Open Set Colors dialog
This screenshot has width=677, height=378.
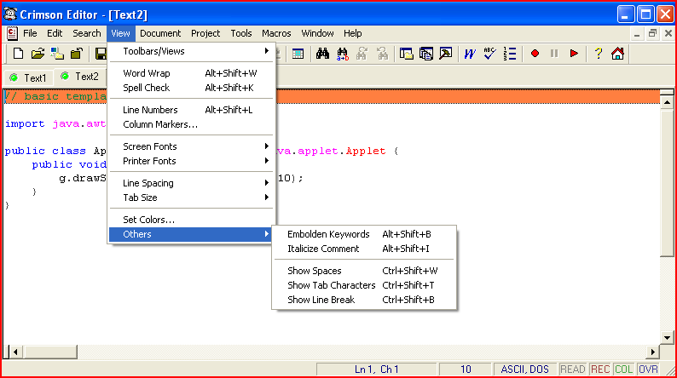pos(191,220)
